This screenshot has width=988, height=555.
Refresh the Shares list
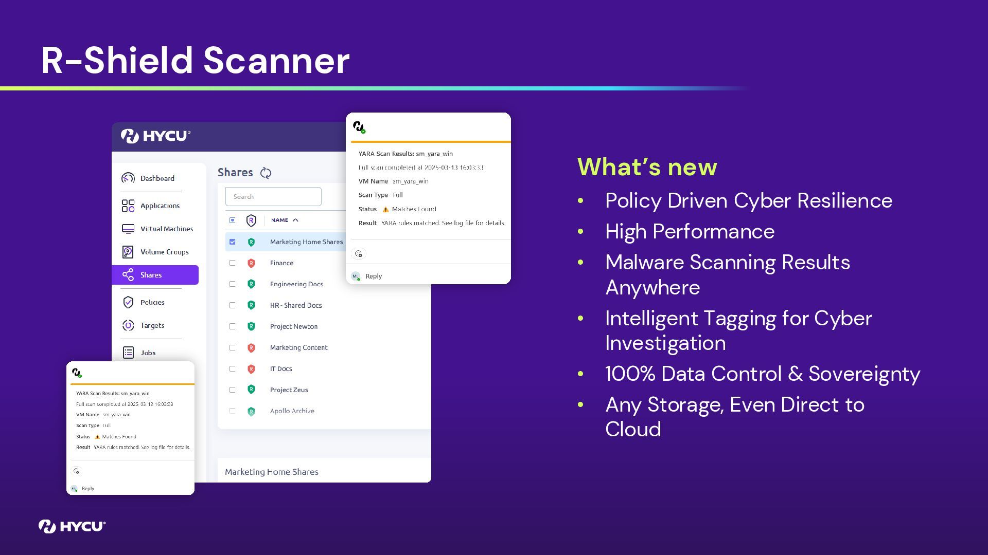pyautogui.click(x=266, y=173)
